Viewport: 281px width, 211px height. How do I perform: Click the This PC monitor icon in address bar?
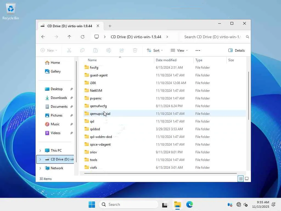(97, 37)
